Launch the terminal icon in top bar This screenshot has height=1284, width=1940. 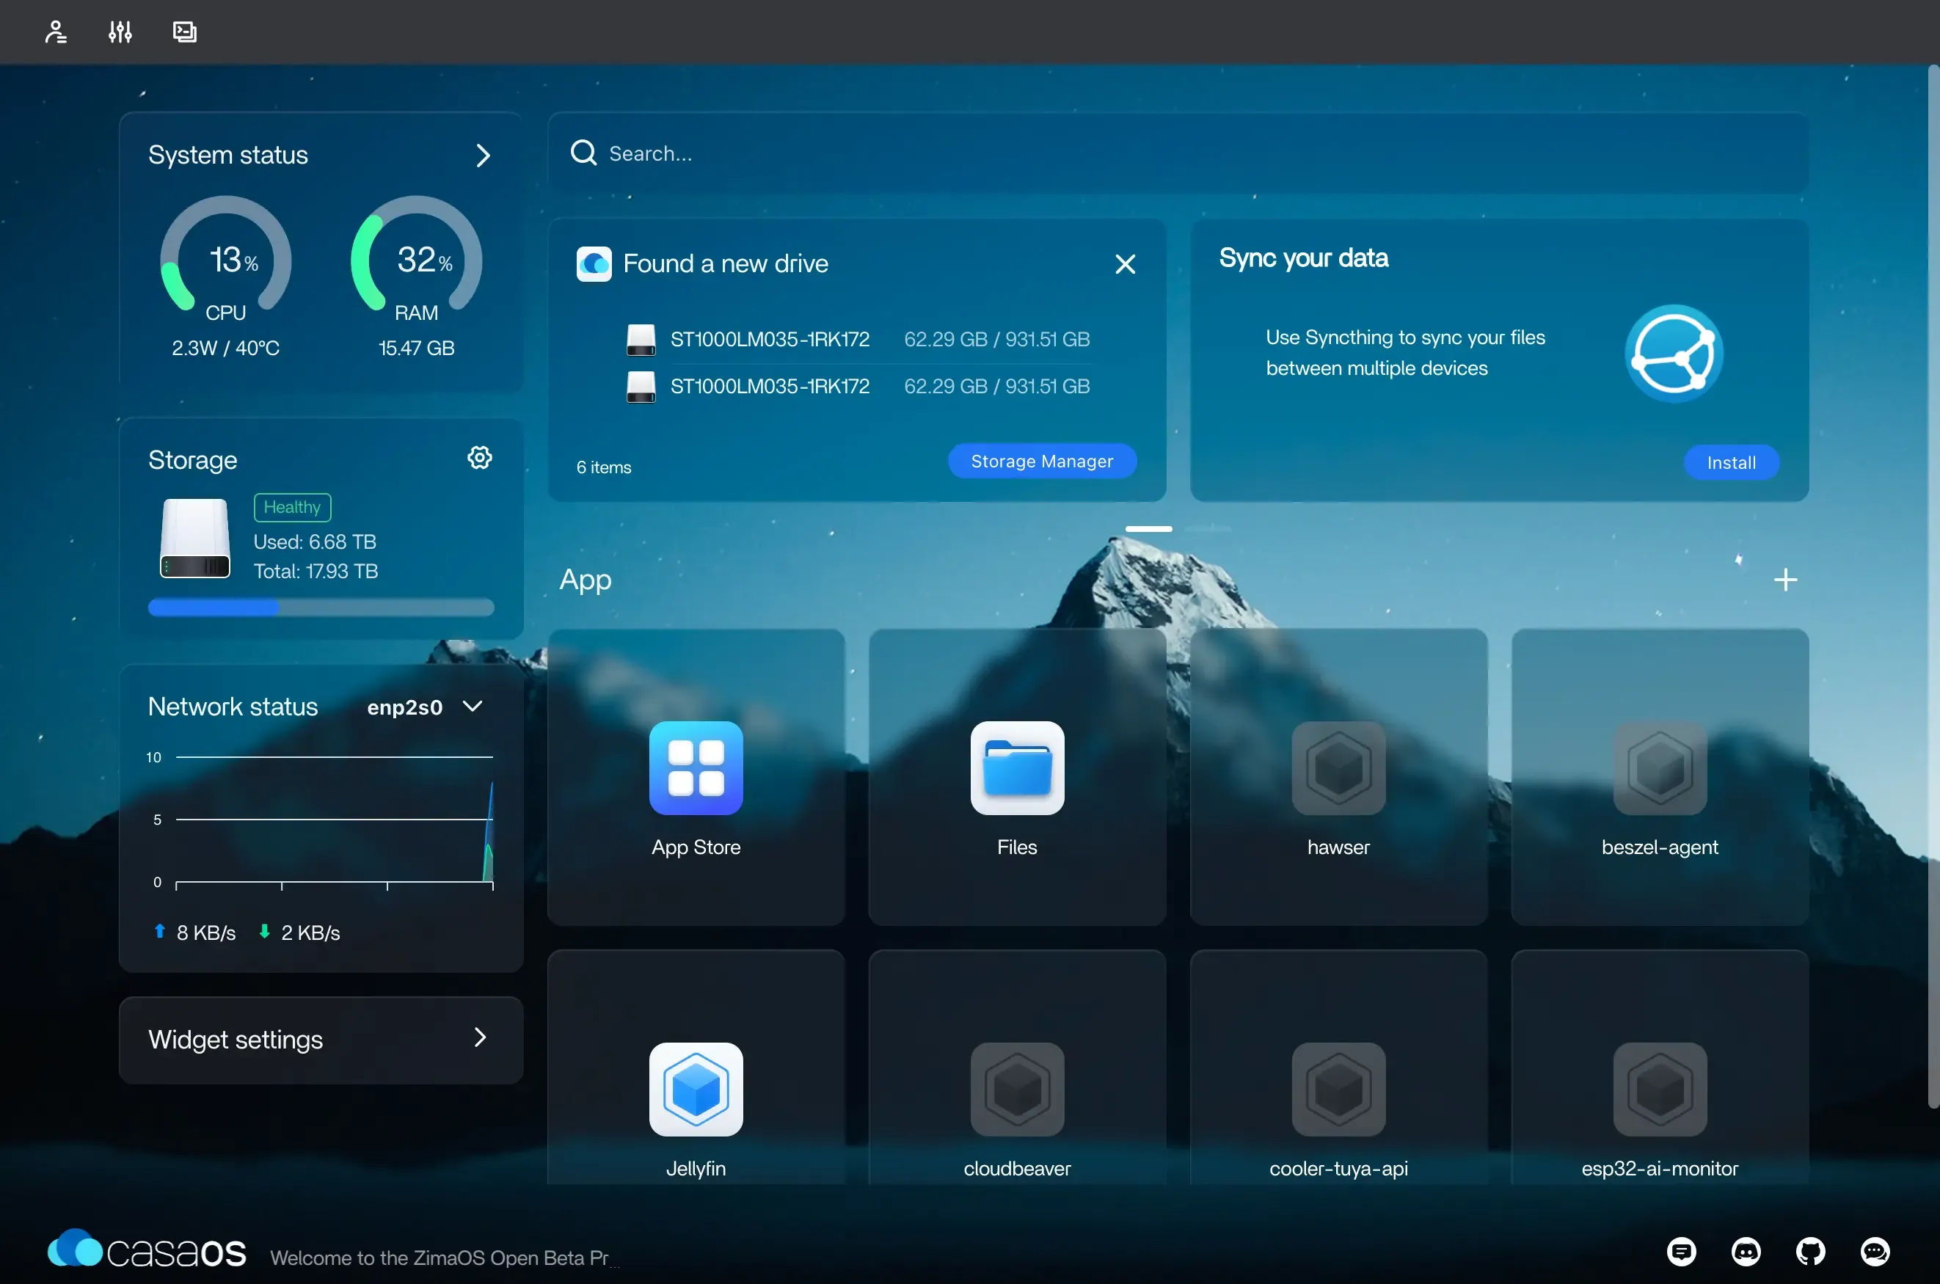(x=184, y=32)
